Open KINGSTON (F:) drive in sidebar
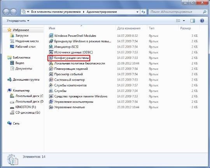This screenshot has width=210, height=168. click(26, 107)
